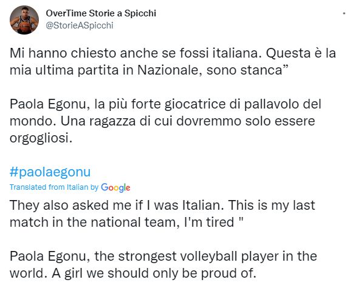Click the basketball inside the profile picture
The height and width of the screenshot is (291, 346).
[x=24, y=27]
